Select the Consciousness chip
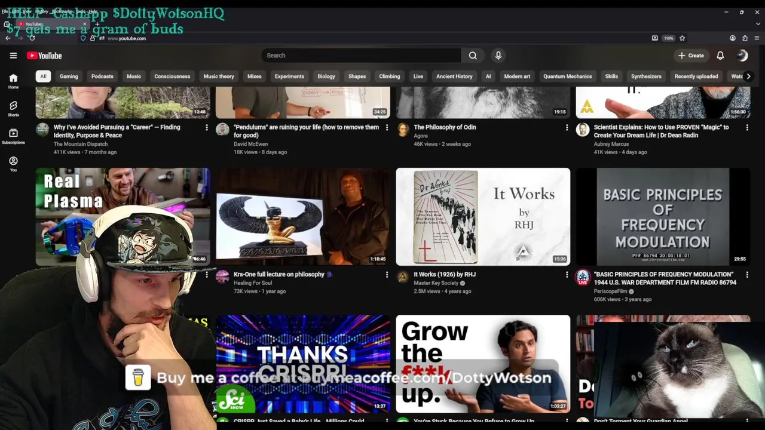 click(x=172, y=76)
